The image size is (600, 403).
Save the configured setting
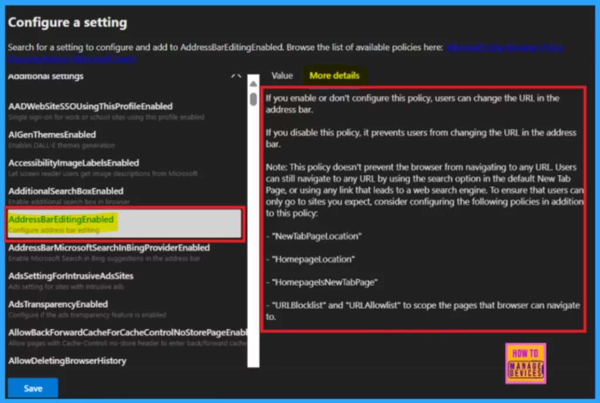click(33, 388)
